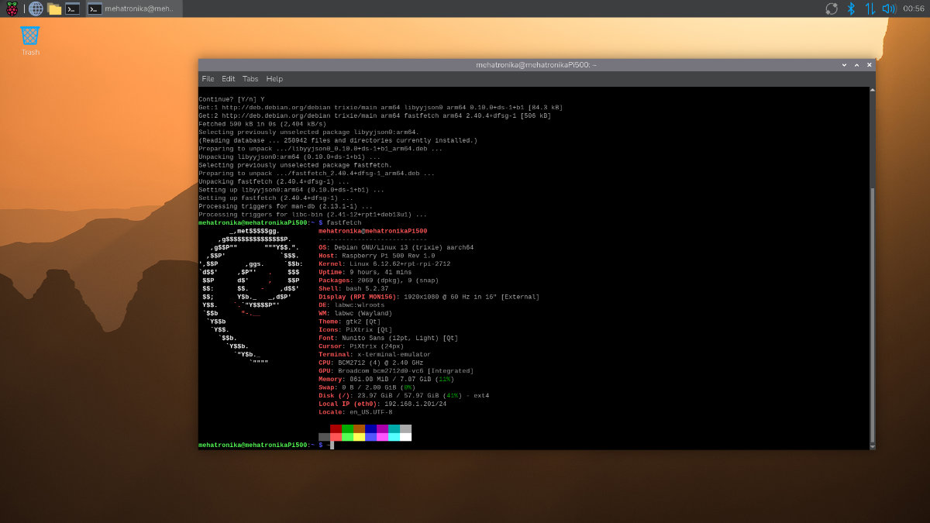Click the 'Shell: bash 5.2.37' line

click(353, 289)
